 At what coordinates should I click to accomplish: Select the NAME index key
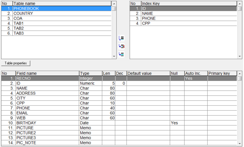(183, 14)
